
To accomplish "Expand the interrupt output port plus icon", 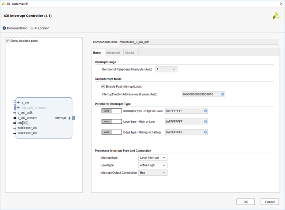I will [70, 118].
